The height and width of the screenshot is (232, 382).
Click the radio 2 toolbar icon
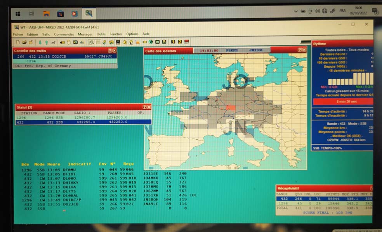tap(179, 42)
